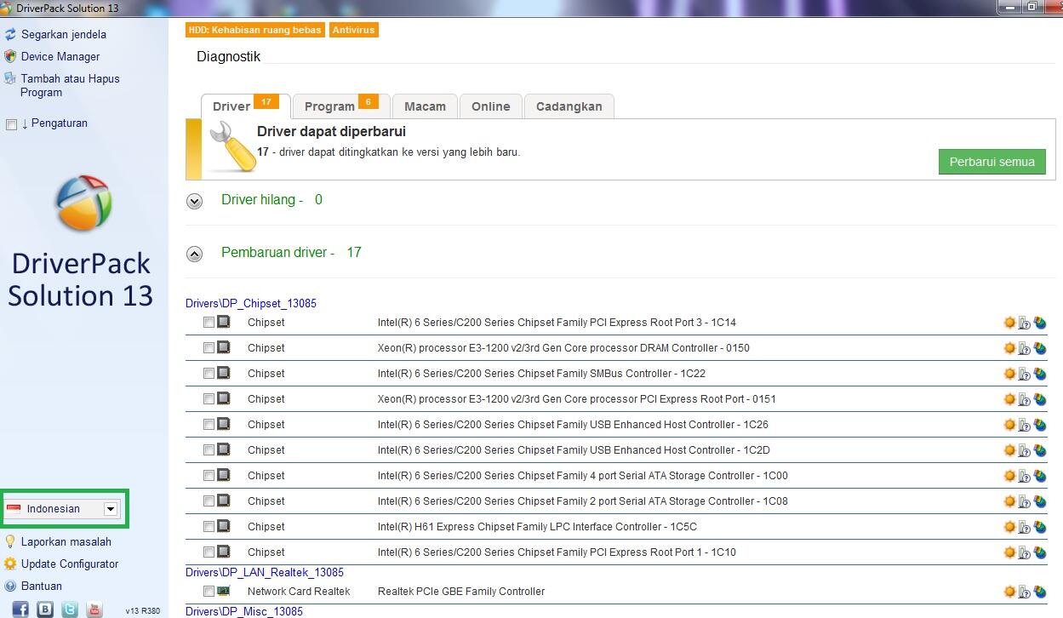
Task: Click the question-mark info icon for Root Port 3 - 1C14
Action: coord(1025,323)
